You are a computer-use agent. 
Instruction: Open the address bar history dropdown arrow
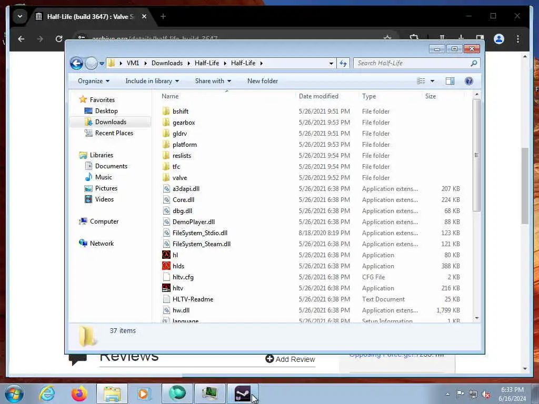[331, 63]
